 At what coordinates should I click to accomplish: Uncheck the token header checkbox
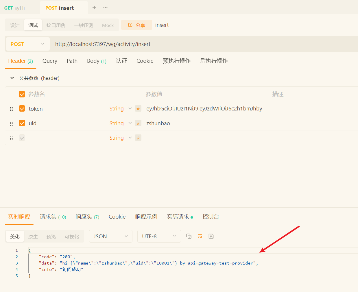pyautogui.click(x=22, y=108)
